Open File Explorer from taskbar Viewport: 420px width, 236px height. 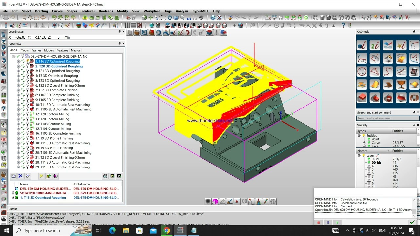(126, 230)
